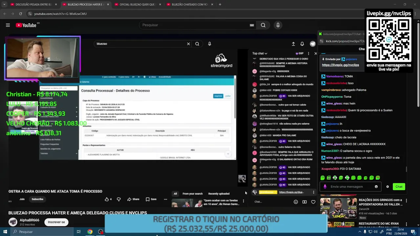
Task: Start voice search with the microphone
Action: click(x=278, y=25)
